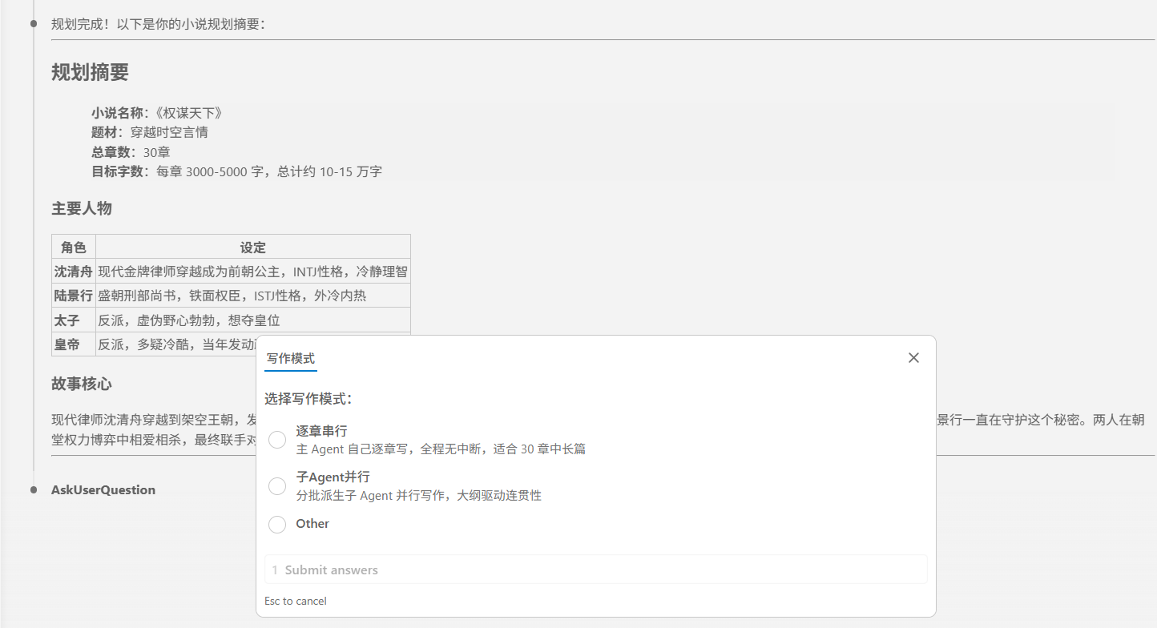The width and height of the screenshot is (1157, 628).
Task: Click the Submit answers button
Action: click(595, 570)
